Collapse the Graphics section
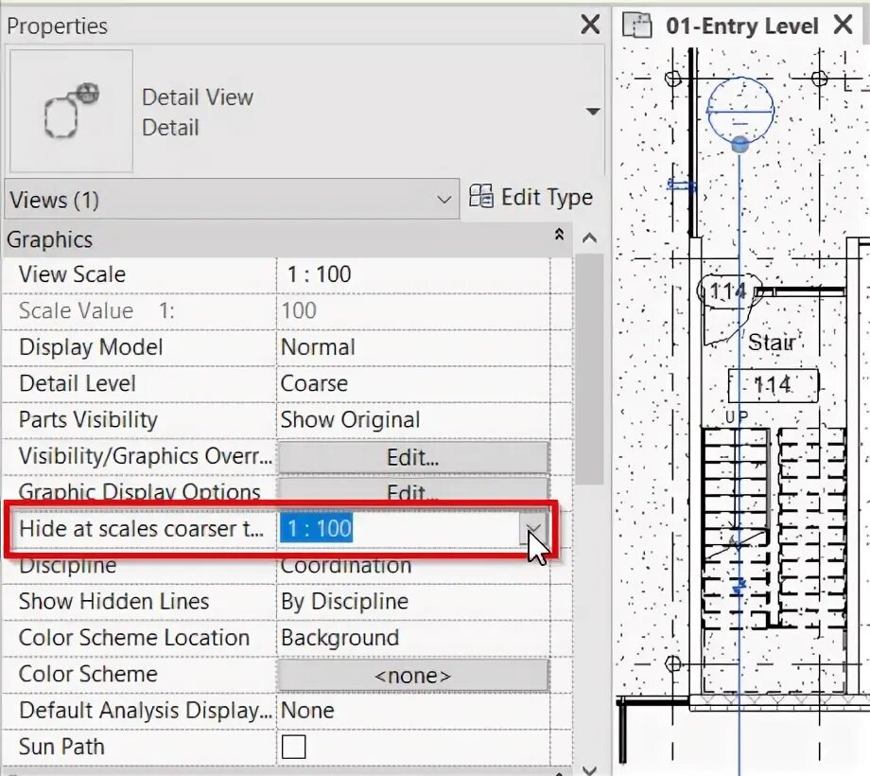The width and height of the screenshot is (870, 776). coord(559,235)
